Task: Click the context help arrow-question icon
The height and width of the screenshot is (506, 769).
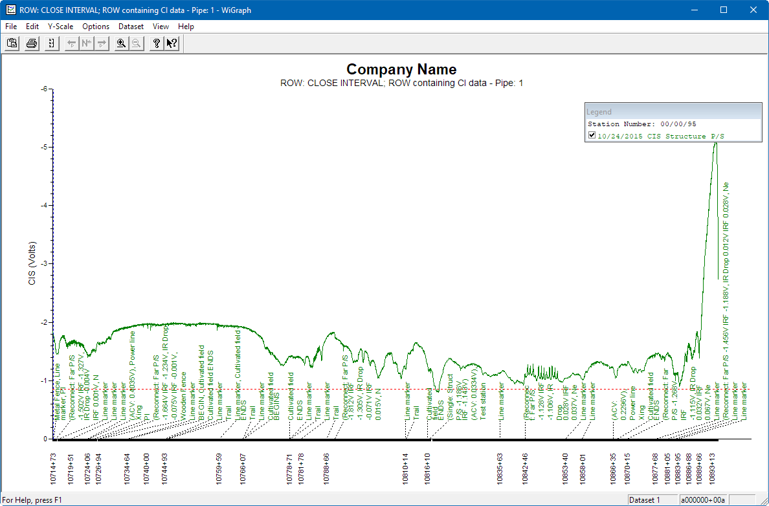Action: pos(172,43)
